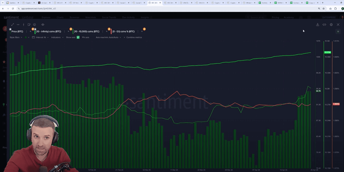
Task: Select the Price (BTC) metric
Action: pyautogui.click(x=17, y=31)
